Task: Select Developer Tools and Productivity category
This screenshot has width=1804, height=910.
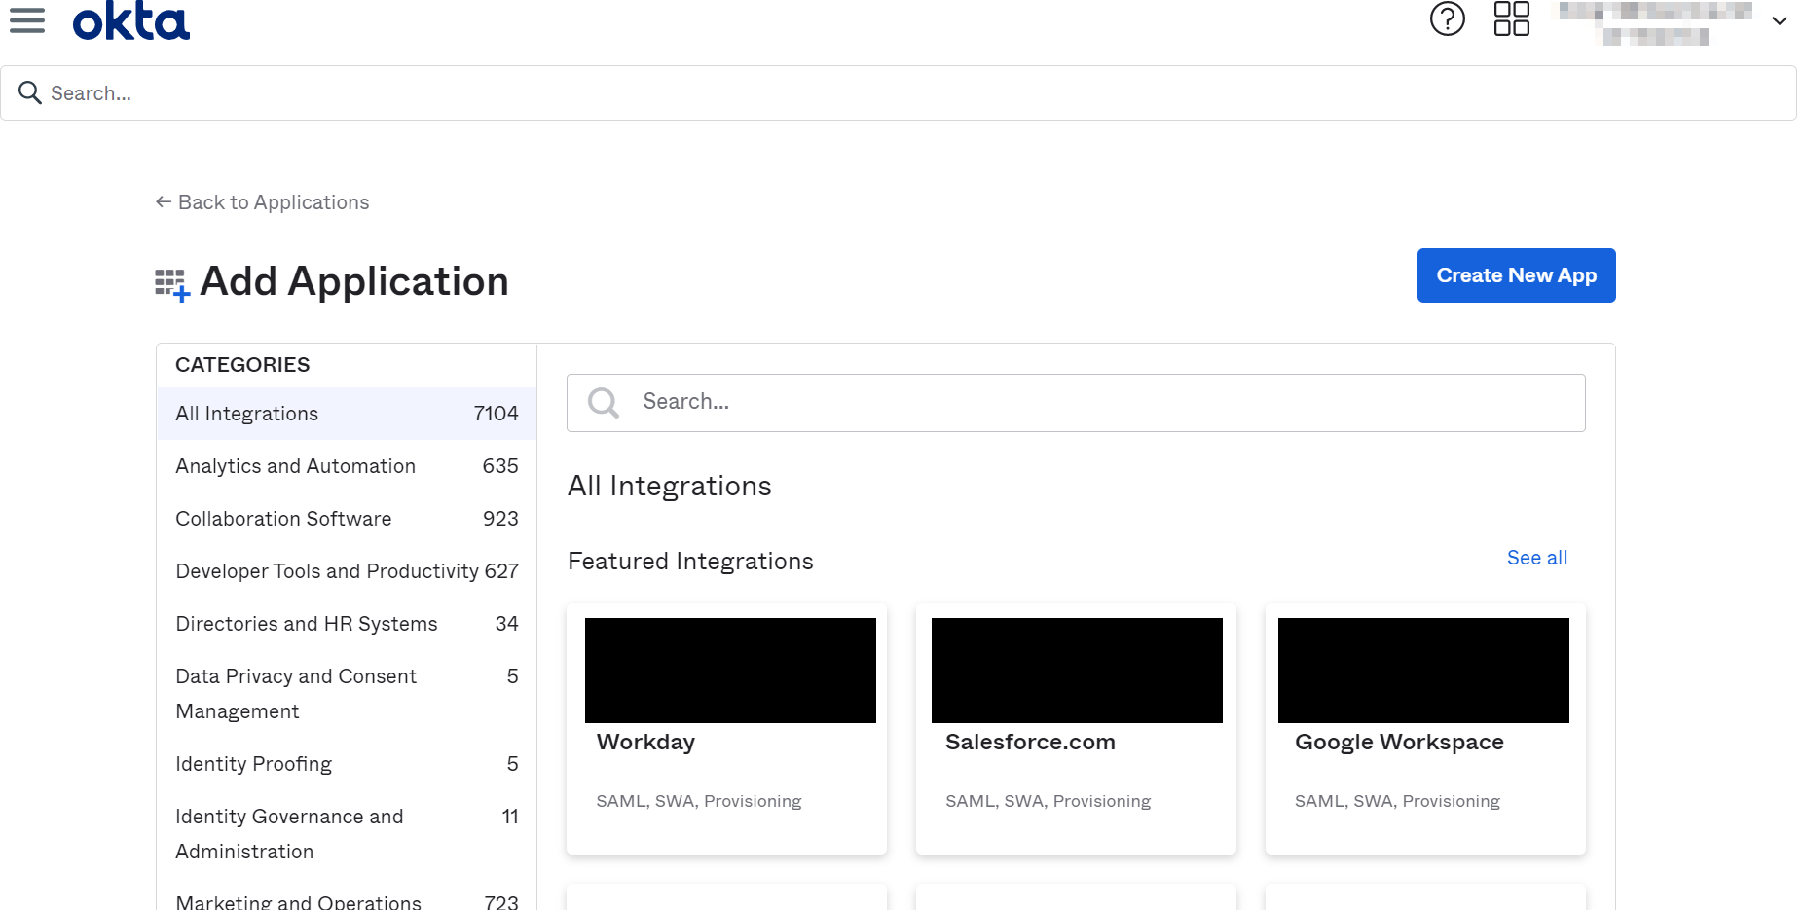Action: pos(347,571)
